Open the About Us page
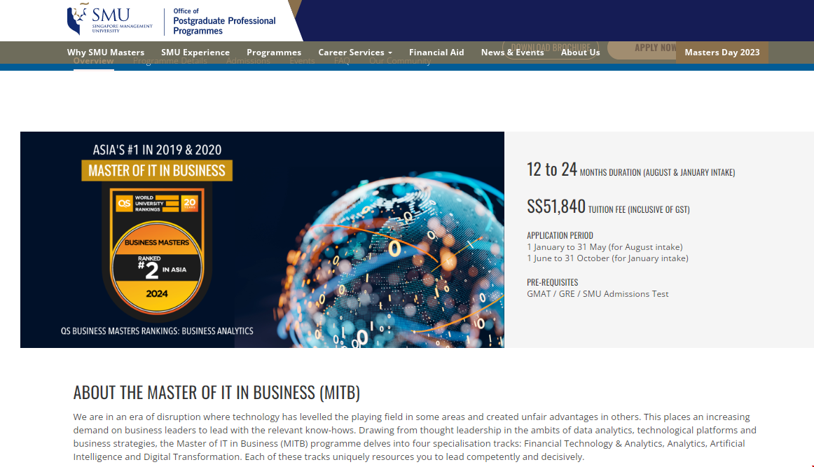The height and width of the screenshot is (467, 814). [x=580, y=53]
